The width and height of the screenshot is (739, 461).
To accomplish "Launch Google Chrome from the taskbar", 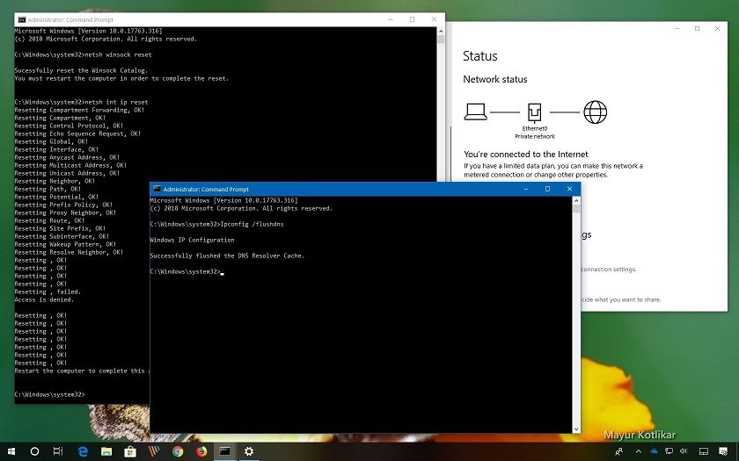I will [x=178, y=451].
